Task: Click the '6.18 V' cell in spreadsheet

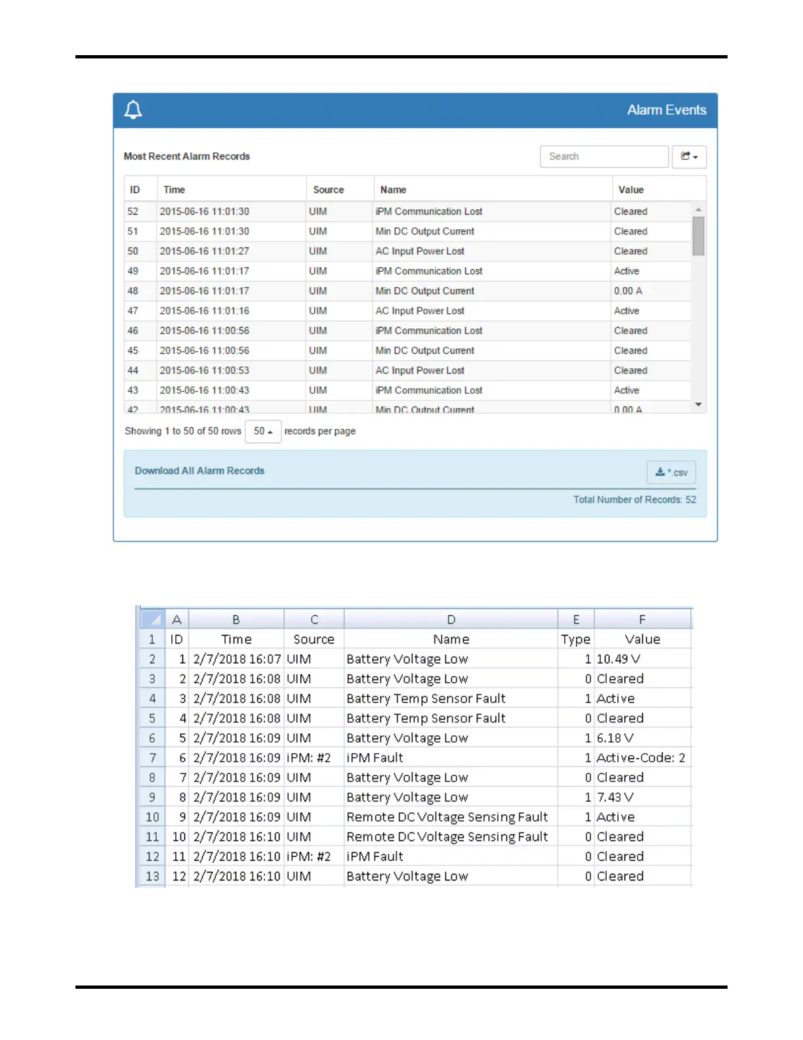Action: pyautogui.click(x=642, y=738)
